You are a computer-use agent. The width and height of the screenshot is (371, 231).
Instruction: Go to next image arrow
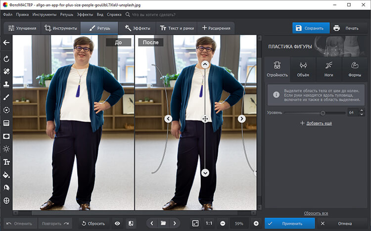point(175,223)
